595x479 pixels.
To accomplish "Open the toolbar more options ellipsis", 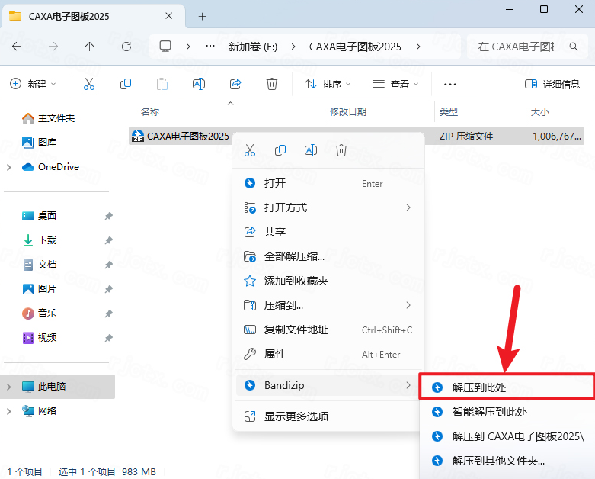I will click(449, 84).
